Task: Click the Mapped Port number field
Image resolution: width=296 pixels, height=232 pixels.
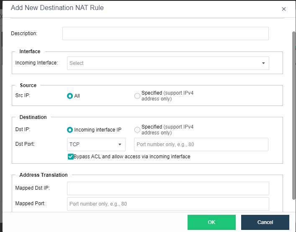Action: tap(168, 204)
